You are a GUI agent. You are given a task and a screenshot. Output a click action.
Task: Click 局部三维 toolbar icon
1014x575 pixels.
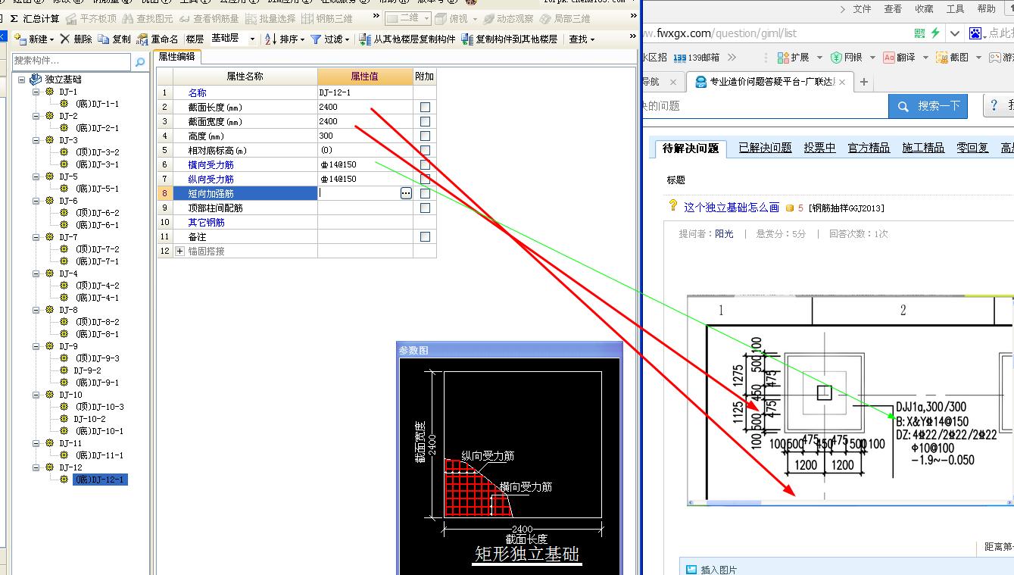click(565, 18)
